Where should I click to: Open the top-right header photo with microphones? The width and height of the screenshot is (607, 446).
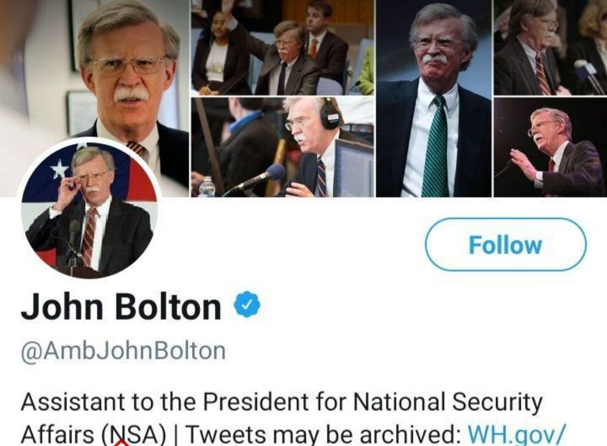coord(550,47)
